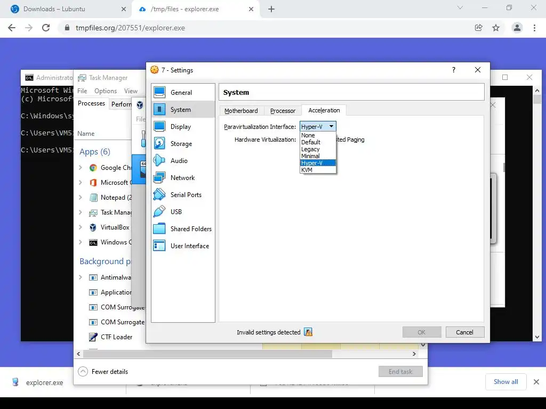The height and width of the screenshot is (409, 546).
Task: Open the User Interface icon
Action: pyautogui.click(x=159, y=246)
